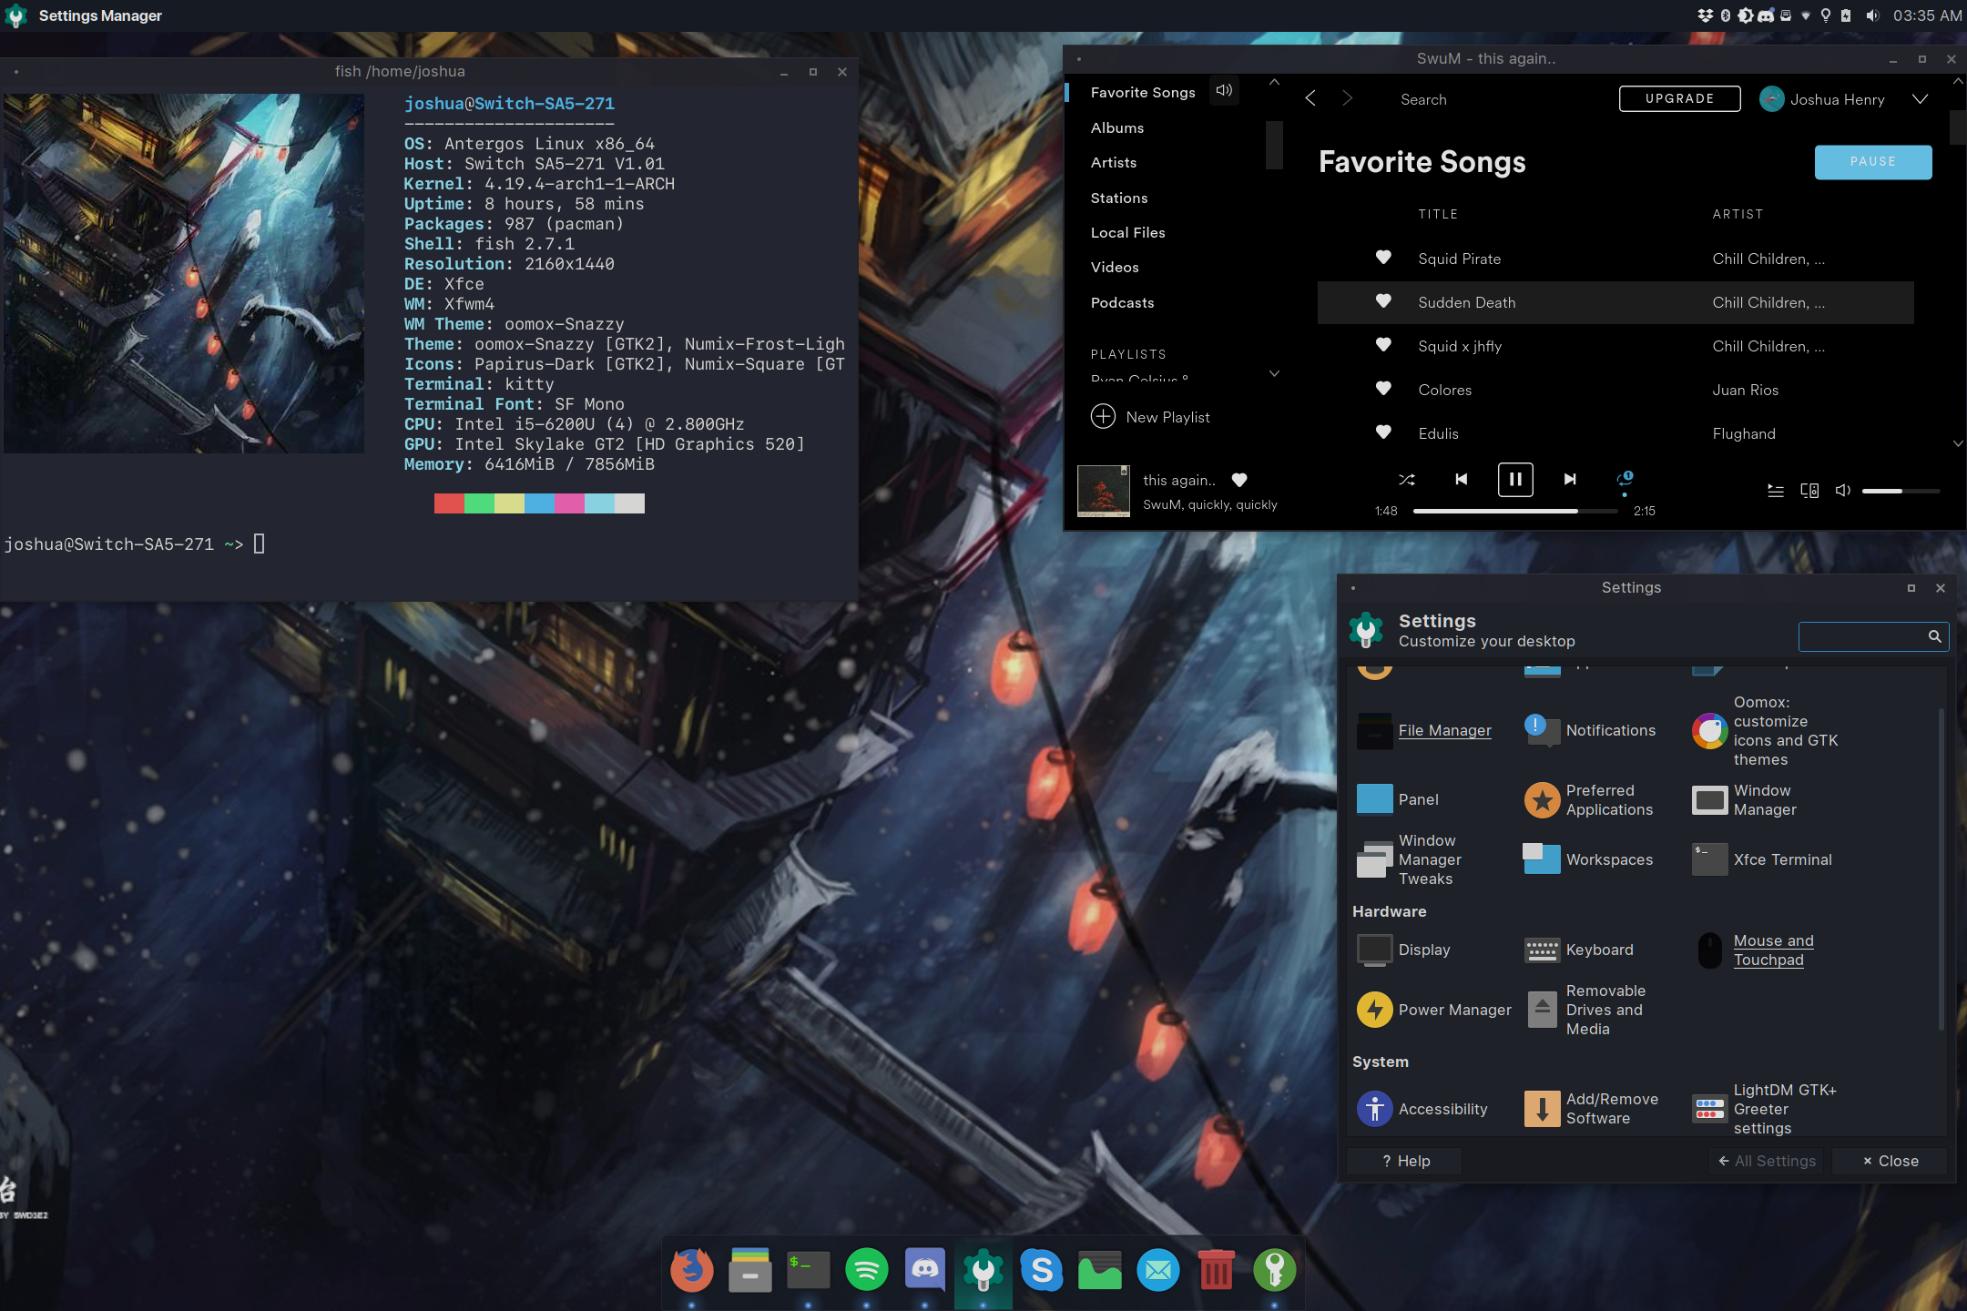Click the playlists scroll-down chevron
Screen dimensions: 1967x1311
pos(1275,373)
